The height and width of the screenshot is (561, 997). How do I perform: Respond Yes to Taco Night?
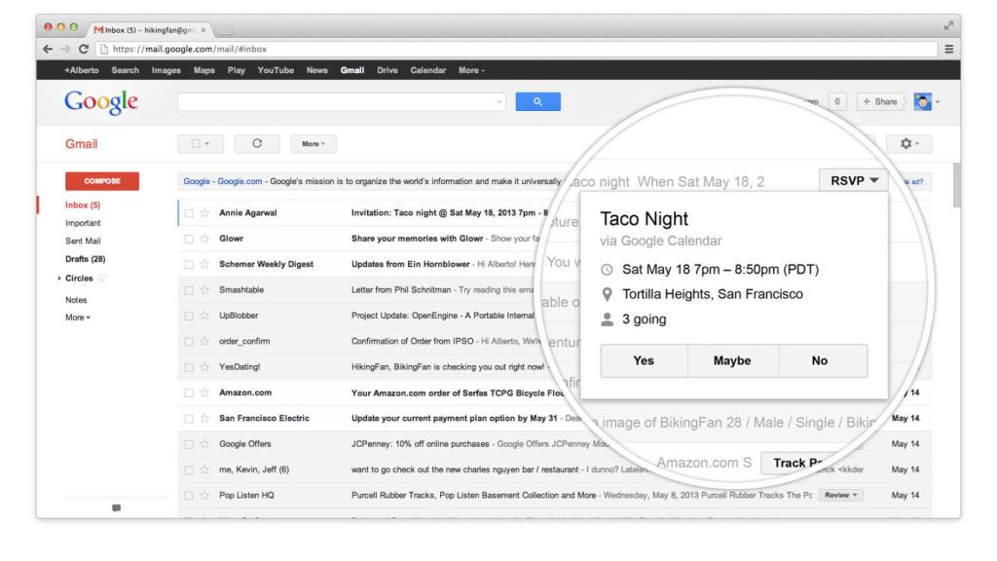click(644, 360)
